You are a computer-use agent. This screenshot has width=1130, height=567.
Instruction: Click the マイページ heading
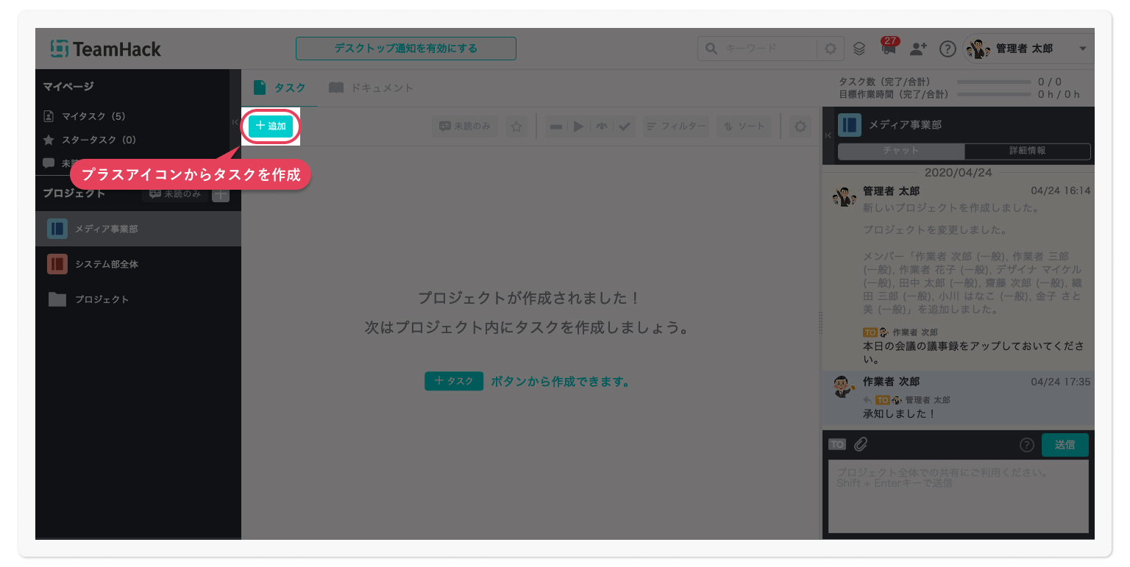[x=68, y=86]
